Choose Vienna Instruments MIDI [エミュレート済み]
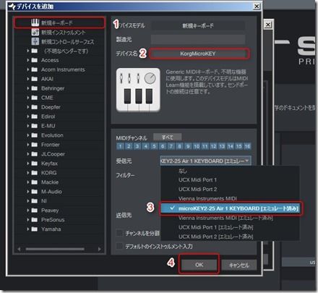Image resolution: width=318 pixels, height=293 pixels. point(230,218)
